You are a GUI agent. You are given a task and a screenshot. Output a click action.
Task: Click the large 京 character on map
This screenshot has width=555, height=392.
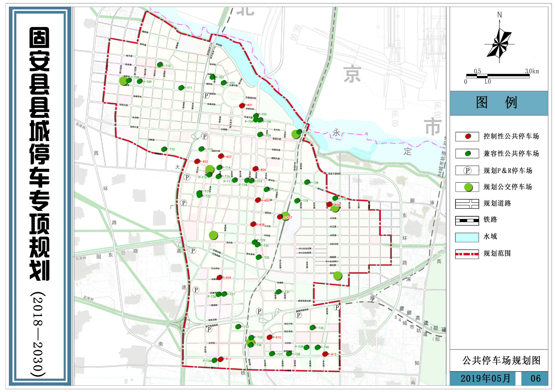tap(352, 74)
